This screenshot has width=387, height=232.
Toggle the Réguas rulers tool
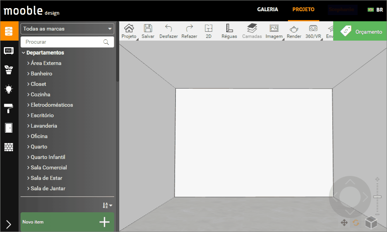click(229, 31)
